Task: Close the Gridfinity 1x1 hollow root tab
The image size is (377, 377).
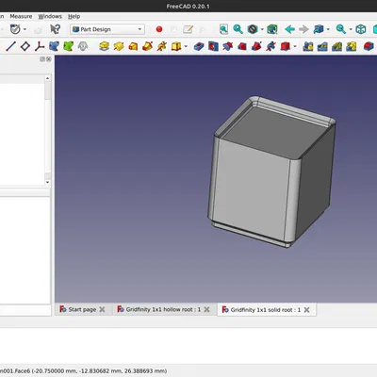Action: pyautogui.click(x=206, y=309)
